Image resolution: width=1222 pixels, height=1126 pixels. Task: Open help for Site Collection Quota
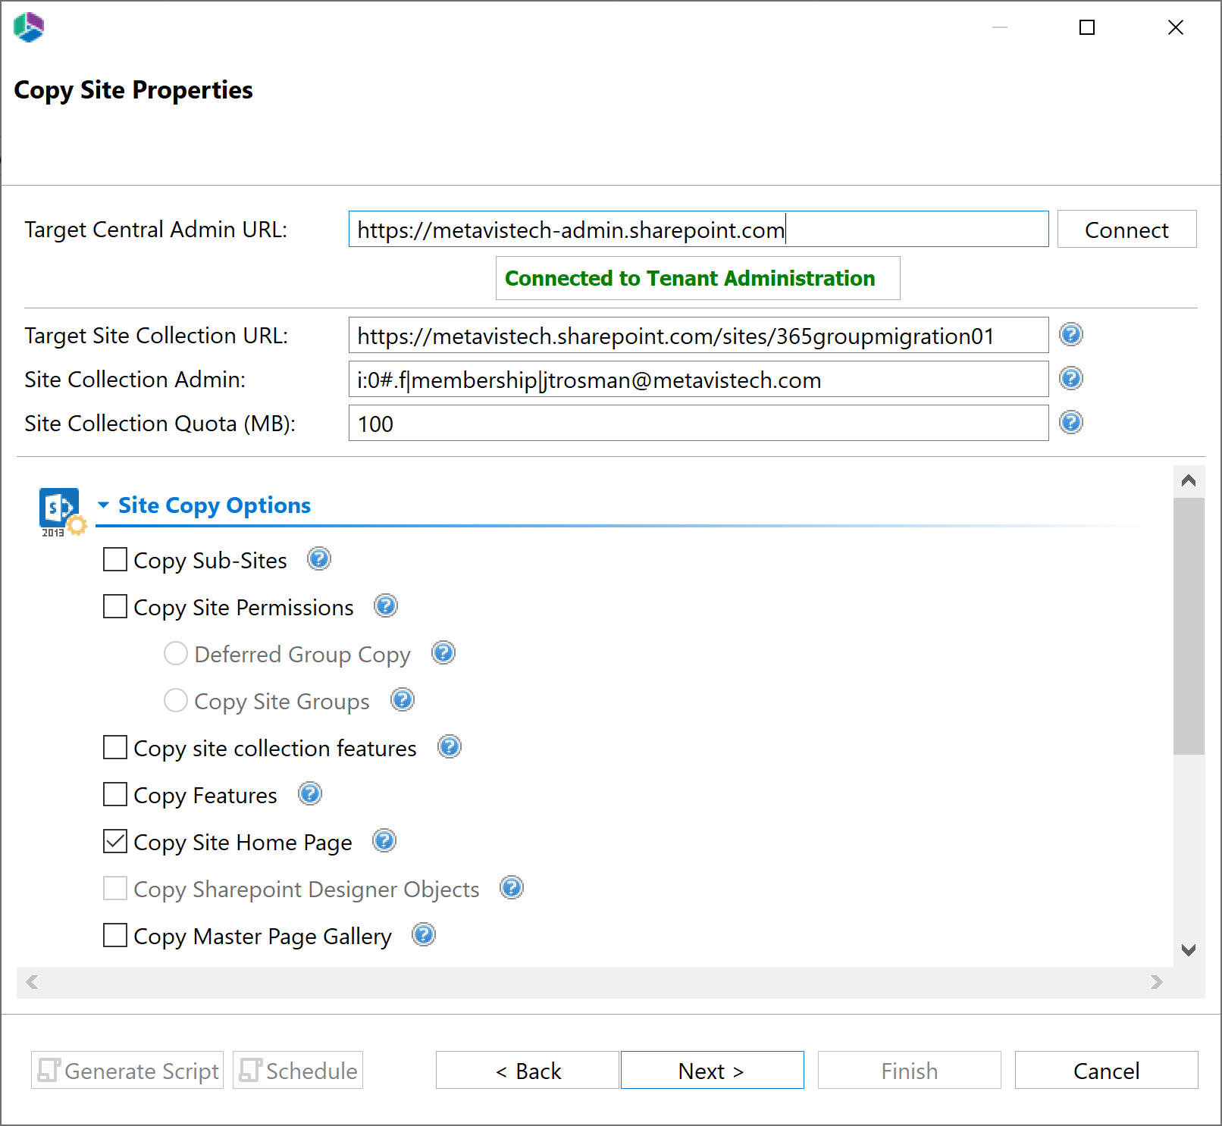click(1070, 422)
